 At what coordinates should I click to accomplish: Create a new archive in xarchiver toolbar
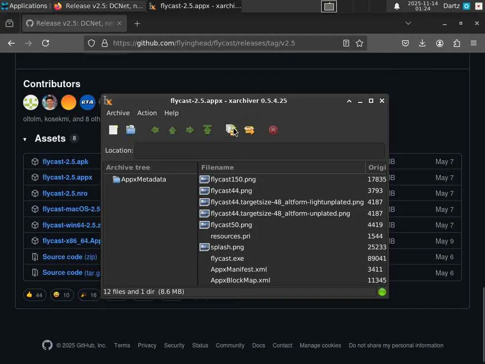tap(114, 130)
